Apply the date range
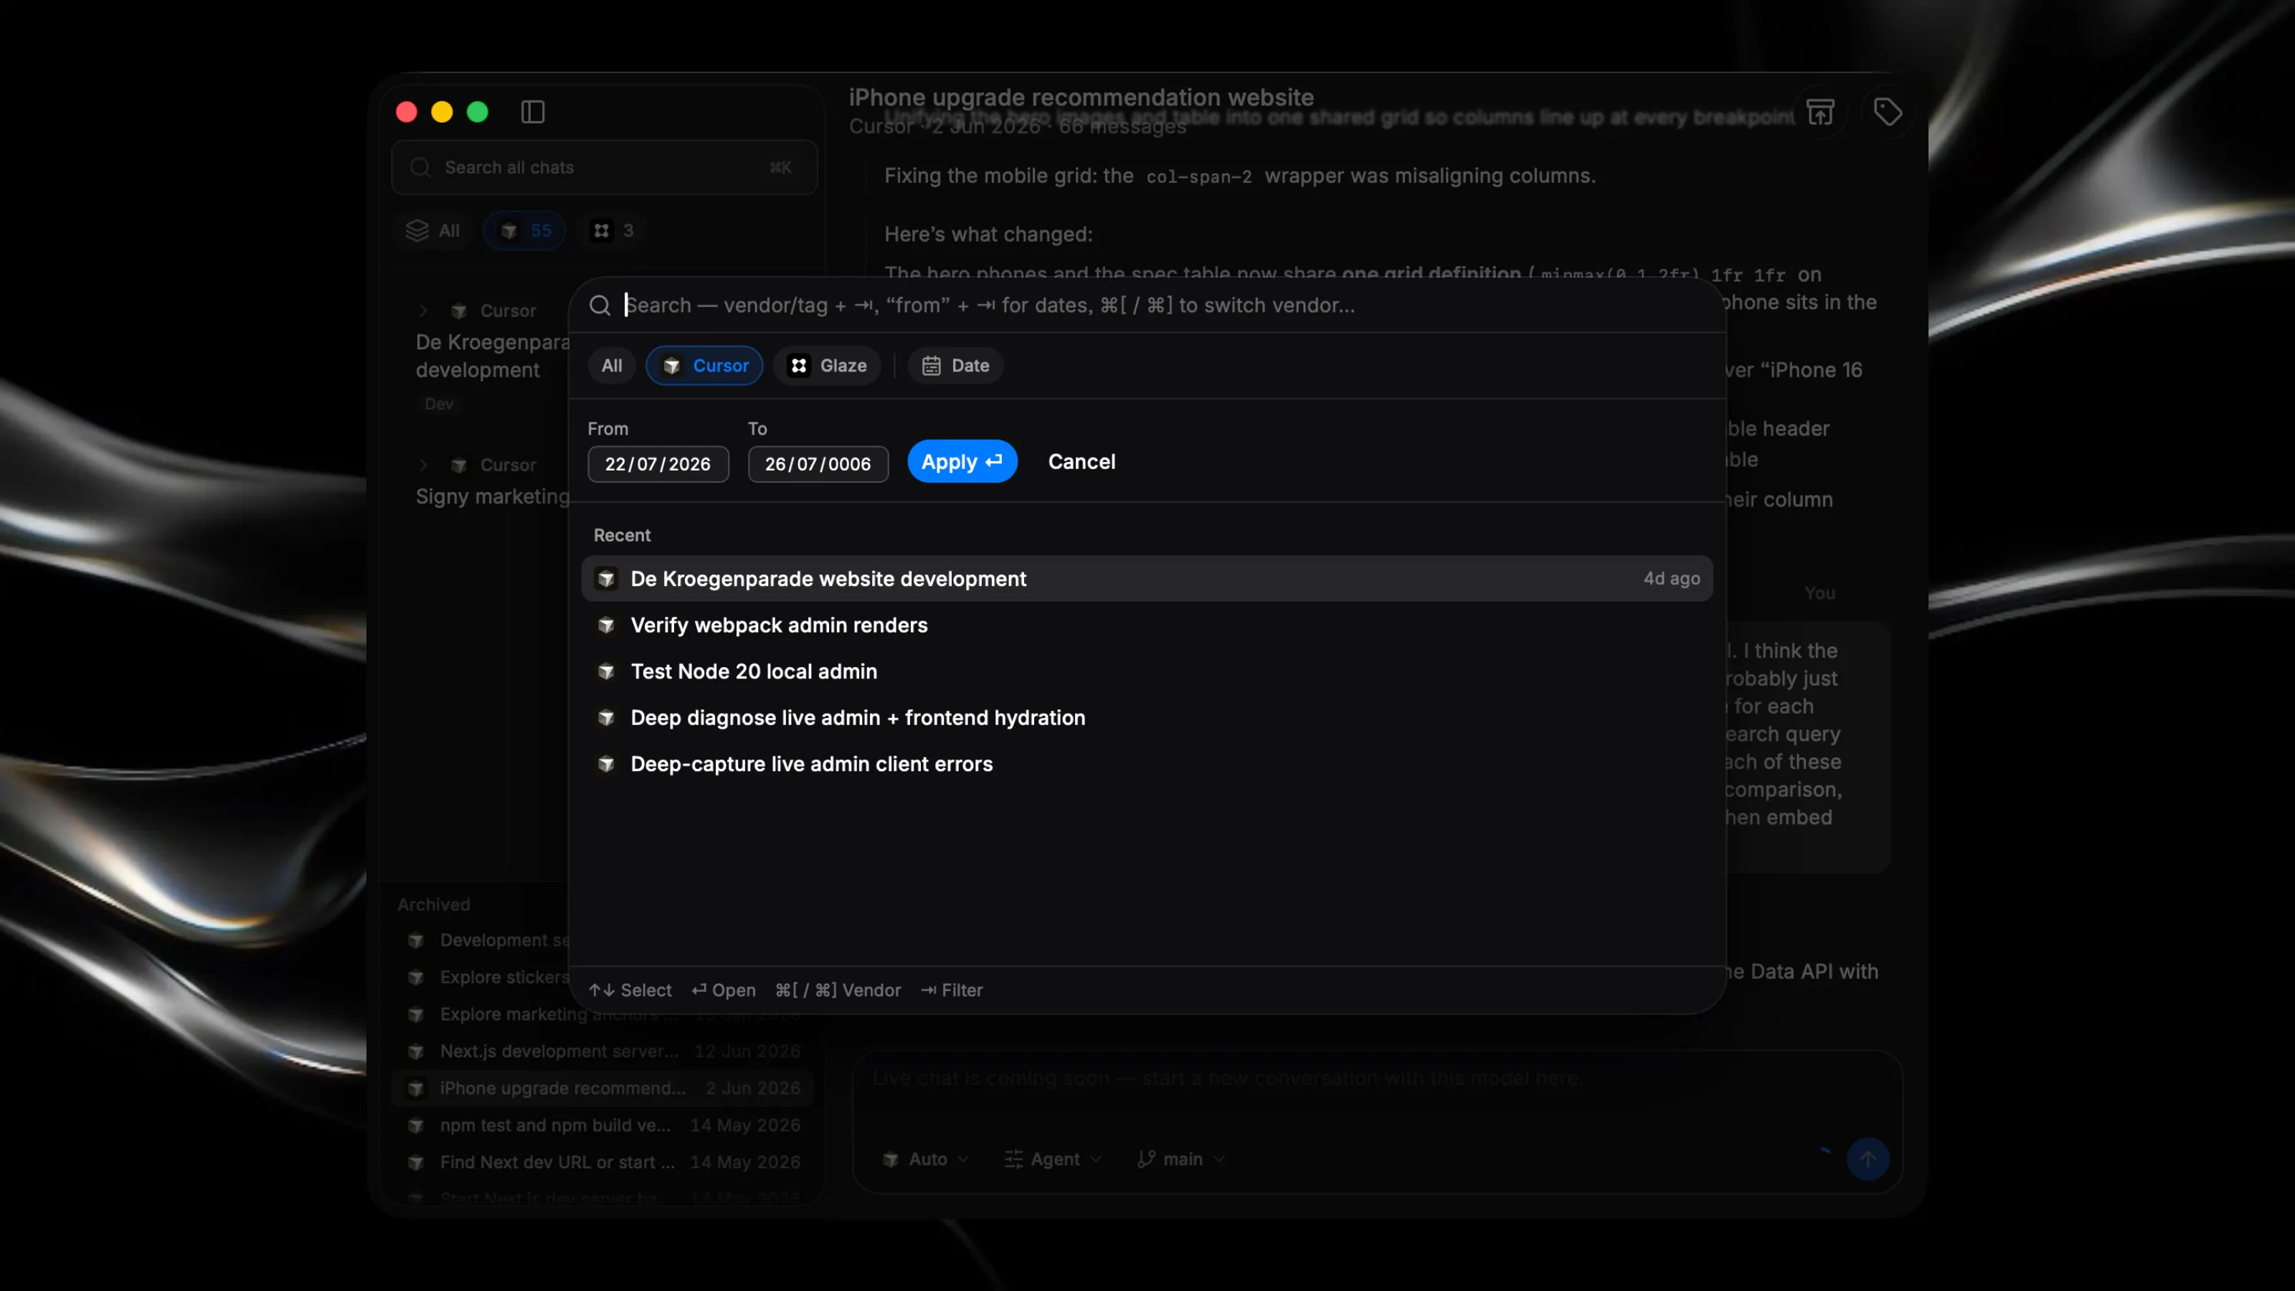This screenshot has height=1291, width=2295. tap(962, 461)
